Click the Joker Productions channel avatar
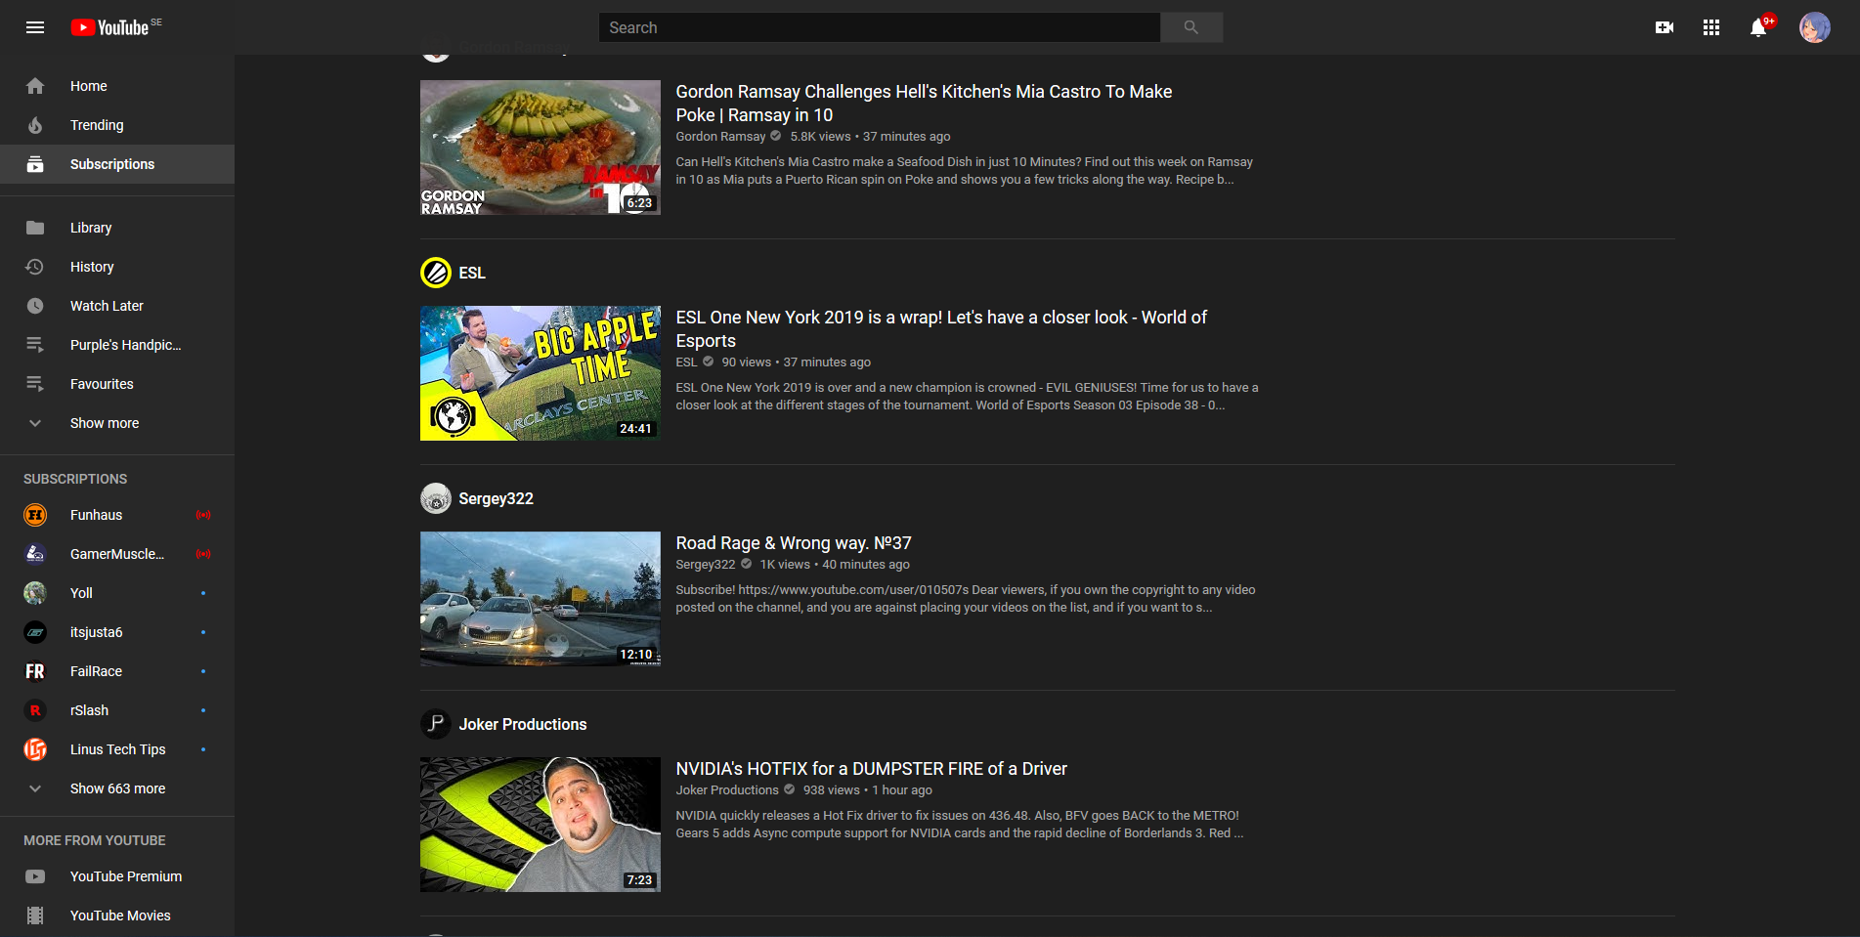This screenshot has width=1860, height=937. (436, 724)
